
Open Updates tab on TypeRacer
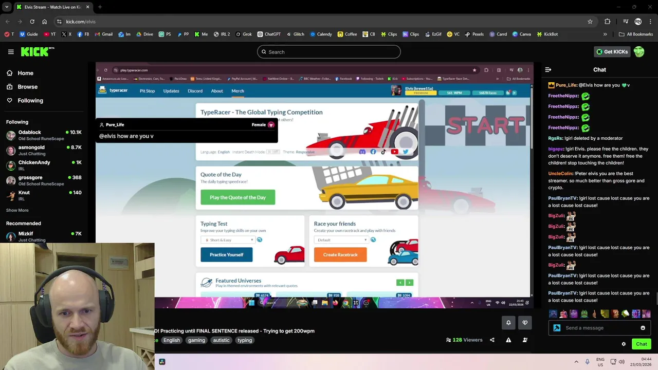click(171, 91)
